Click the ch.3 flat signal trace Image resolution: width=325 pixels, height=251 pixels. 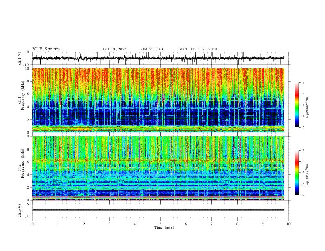(158, 210)
